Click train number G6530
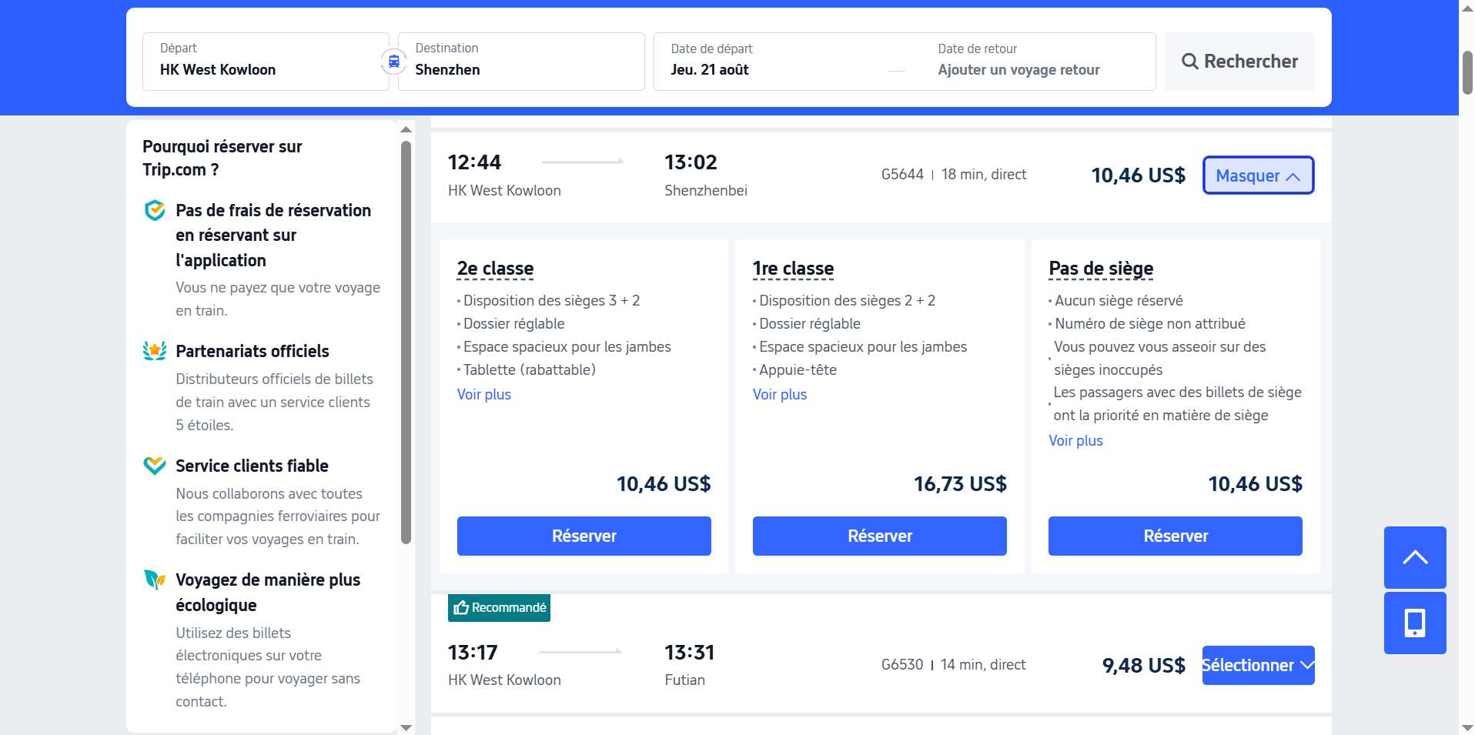The width and height of the screenshot is (1475, 735). coord(902,664)
